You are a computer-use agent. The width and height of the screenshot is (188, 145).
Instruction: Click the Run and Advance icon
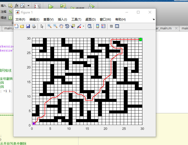click(63, 6)
